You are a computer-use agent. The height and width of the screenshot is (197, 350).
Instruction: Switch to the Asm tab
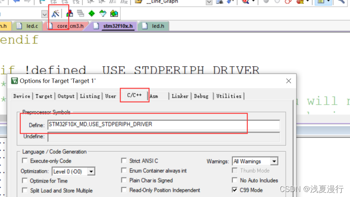click(154, 96)
